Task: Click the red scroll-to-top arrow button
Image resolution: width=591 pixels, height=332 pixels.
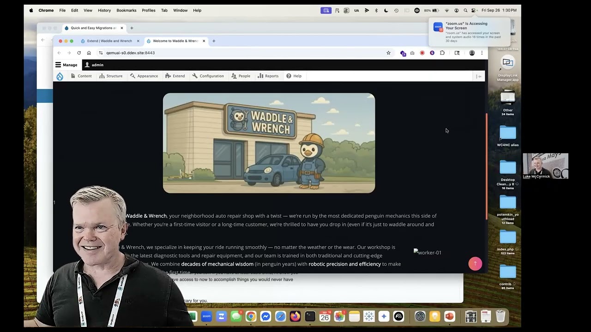Action: pos(475,264)
